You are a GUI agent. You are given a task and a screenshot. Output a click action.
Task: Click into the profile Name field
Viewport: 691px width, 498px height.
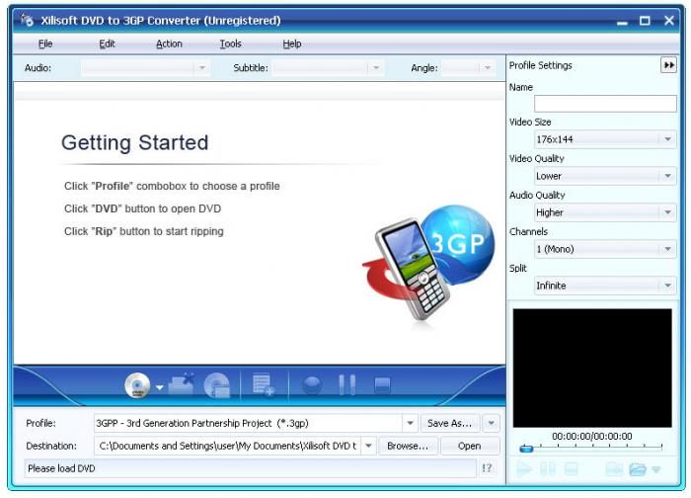click(x=605, y=103)
